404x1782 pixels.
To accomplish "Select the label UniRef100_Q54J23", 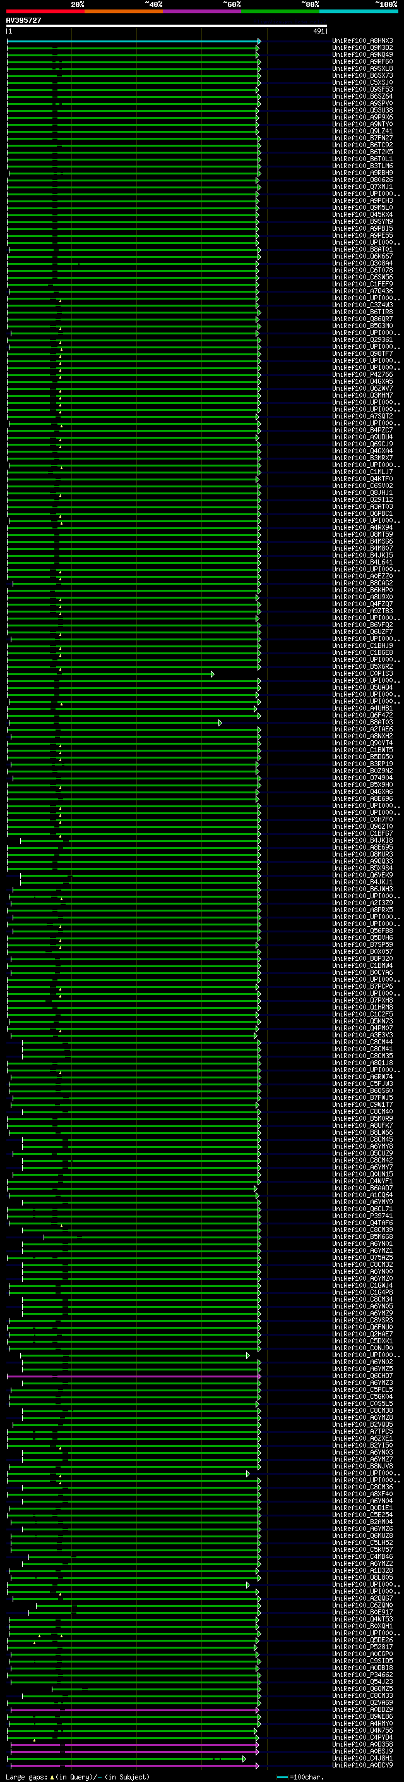I will [362, 1681].
